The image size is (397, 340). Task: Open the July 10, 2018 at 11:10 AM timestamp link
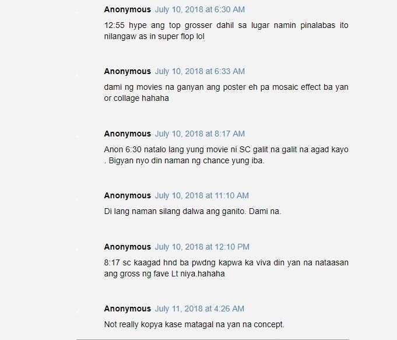[x=202, y=195]
